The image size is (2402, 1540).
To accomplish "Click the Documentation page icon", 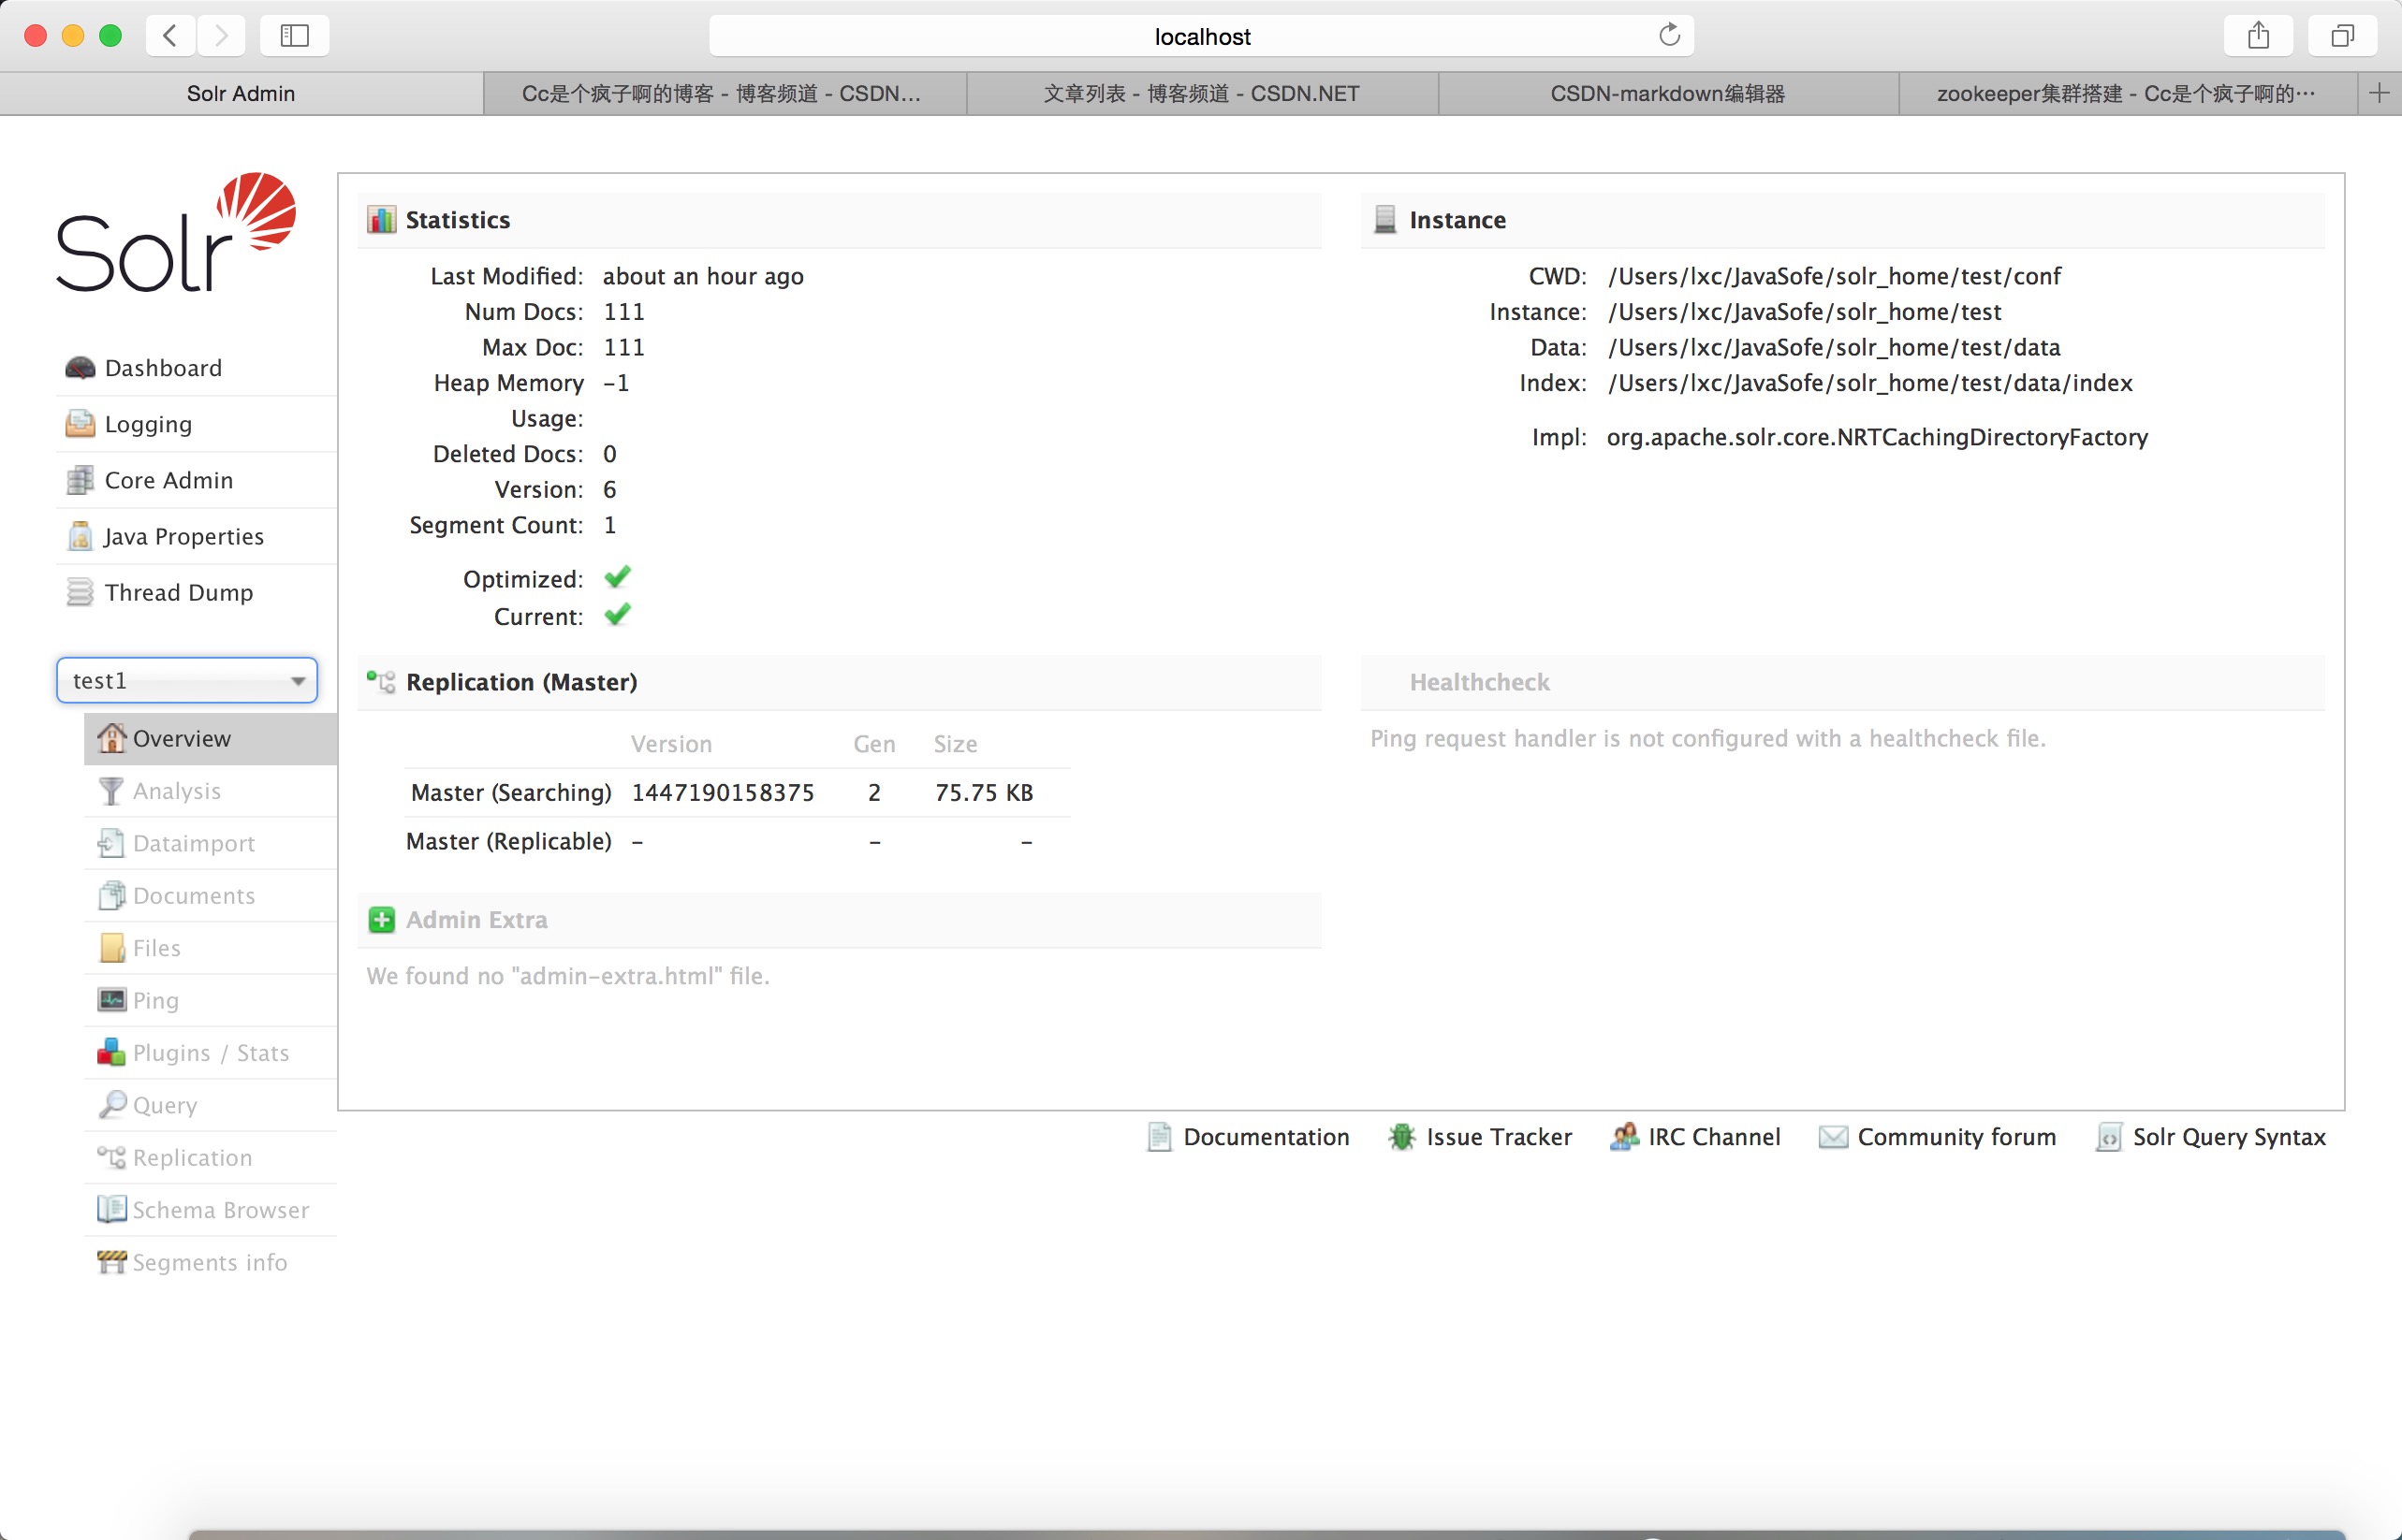I will click(x=1159, y=1137).
